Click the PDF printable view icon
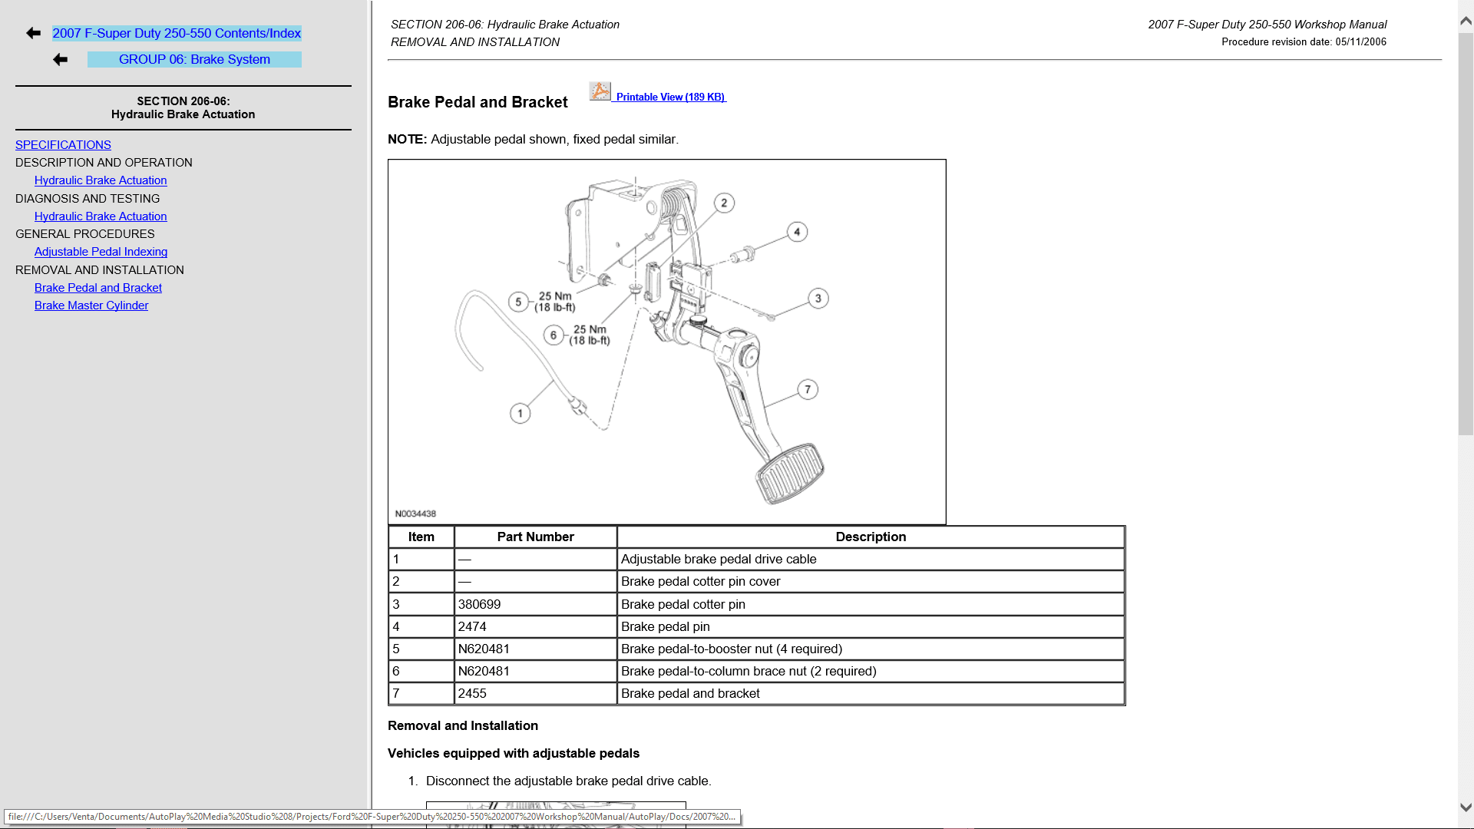Viewport: 1474px width, 829px height. click(600, 91)
